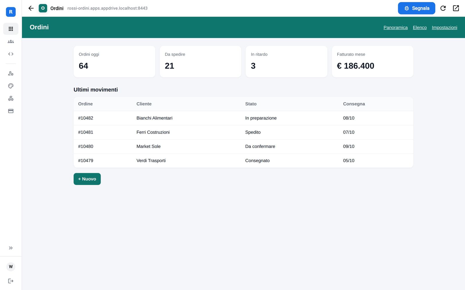This screenshot has height=290, width=465.
Task: Click the Da confermare status
Action: [x=260, y=146]
